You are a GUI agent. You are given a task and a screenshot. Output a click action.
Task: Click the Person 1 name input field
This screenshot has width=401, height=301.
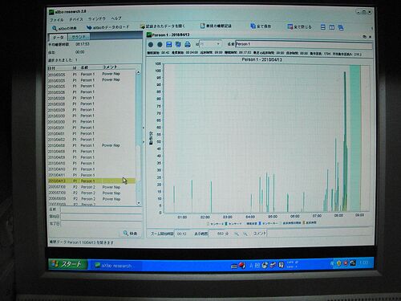point(304,44)
